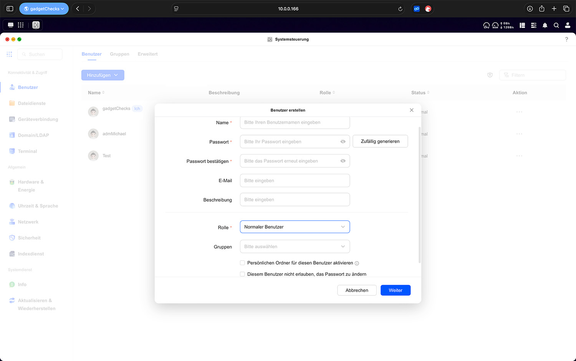Viewport: 576px width, 361px height.
Task: Click the help question mark icon
Action: pos(566,39)
